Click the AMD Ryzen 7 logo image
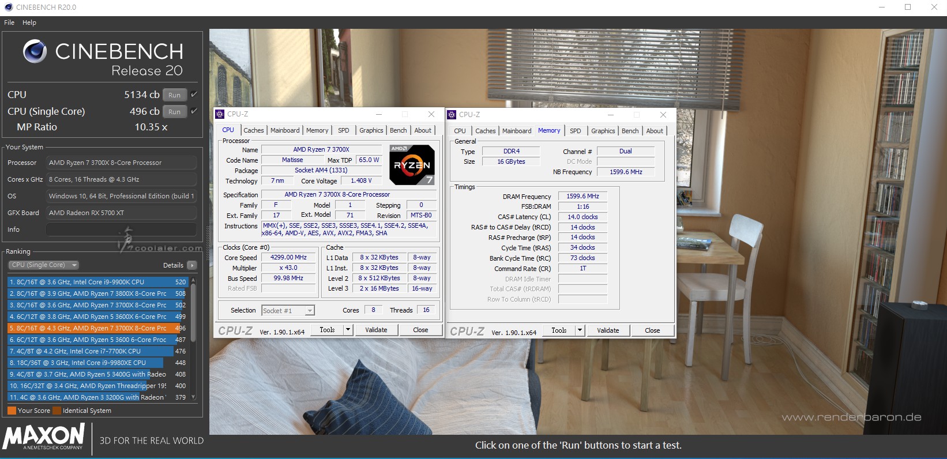The width and height of the screenshot is (947, 459). [x=412, y=165]
